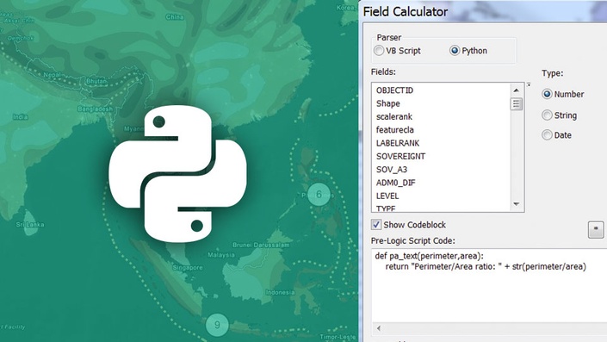Image resolution: width=607 pixels, height=342 pixels.
Task: Uncheck the Show Codeblock checkbox
Action: (376, 225)
